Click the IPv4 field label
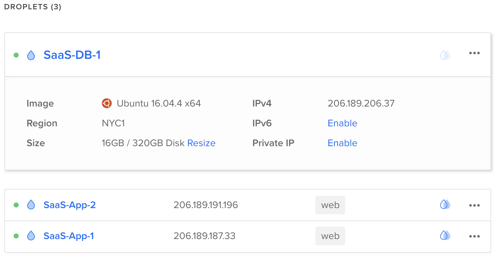Image resolution: width=496 pixels, height=257 pixels. 262,103
